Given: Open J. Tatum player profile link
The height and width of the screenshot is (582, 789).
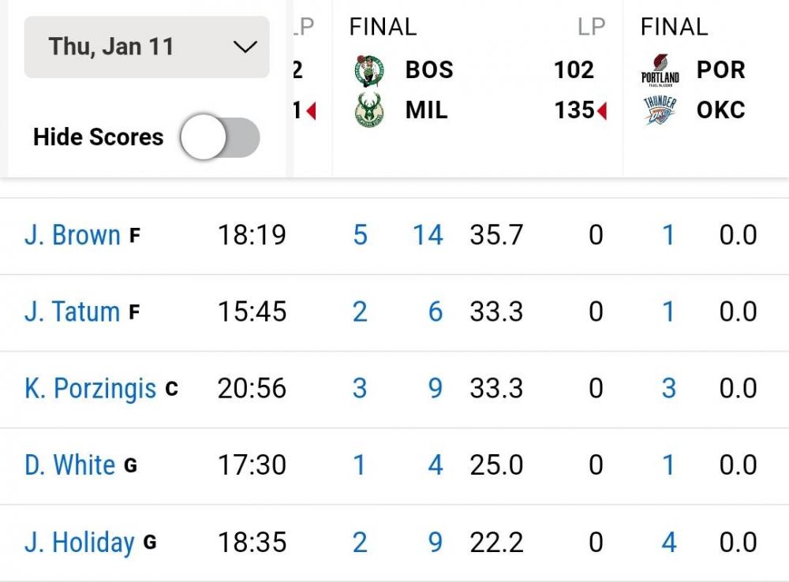Looking at the screenshot, I should (x=73, y=312).
